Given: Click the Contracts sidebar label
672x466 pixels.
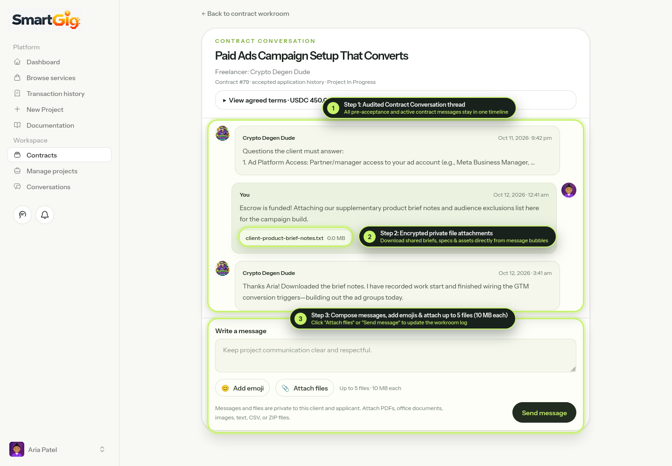Looking at the screenshot, I should (x=42, y=155).
